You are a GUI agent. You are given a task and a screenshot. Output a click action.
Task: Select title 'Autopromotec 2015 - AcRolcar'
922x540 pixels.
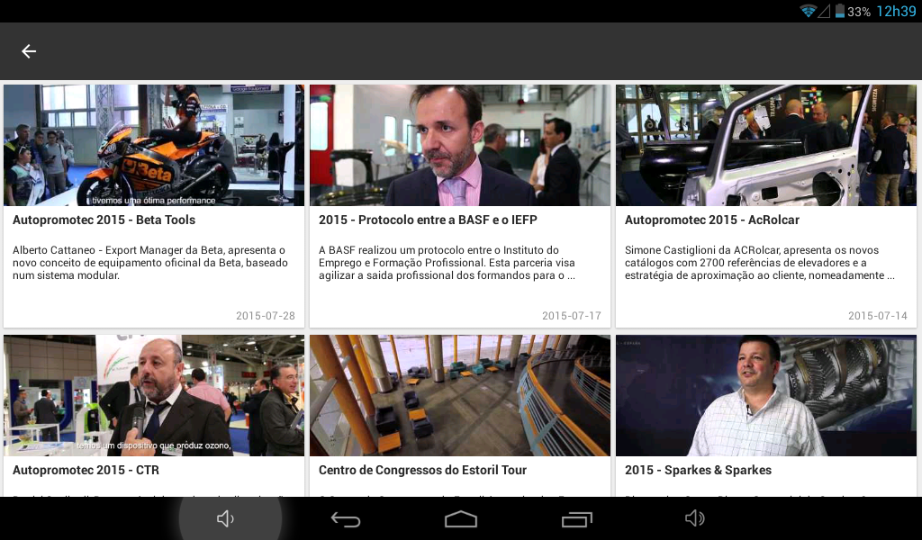click(x=712, y=220)
